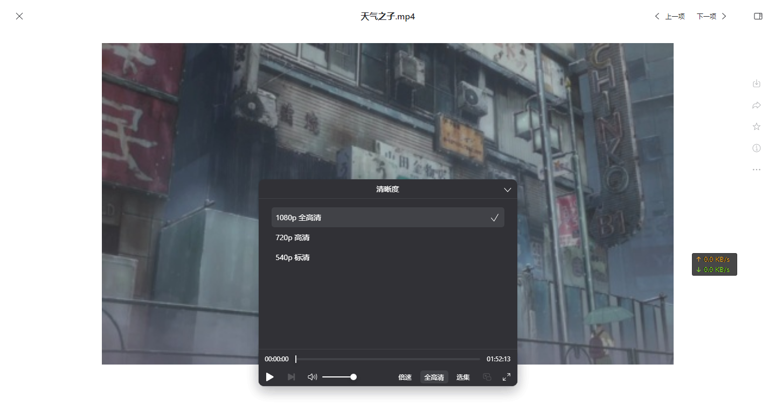View file details info icon
The width and height of the screenshot is (776, 406).
(x=757, y=148)
